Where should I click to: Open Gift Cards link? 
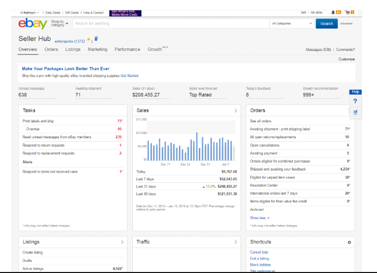tap(72, 13)
